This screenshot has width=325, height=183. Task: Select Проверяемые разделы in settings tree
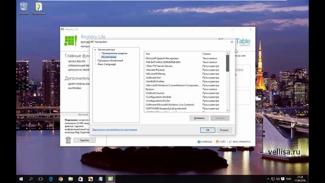(x=114, y=53)
